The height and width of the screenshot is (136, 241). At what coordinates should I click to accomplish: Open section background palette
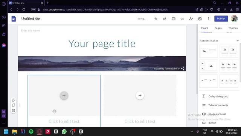click(x=14, y=100)
